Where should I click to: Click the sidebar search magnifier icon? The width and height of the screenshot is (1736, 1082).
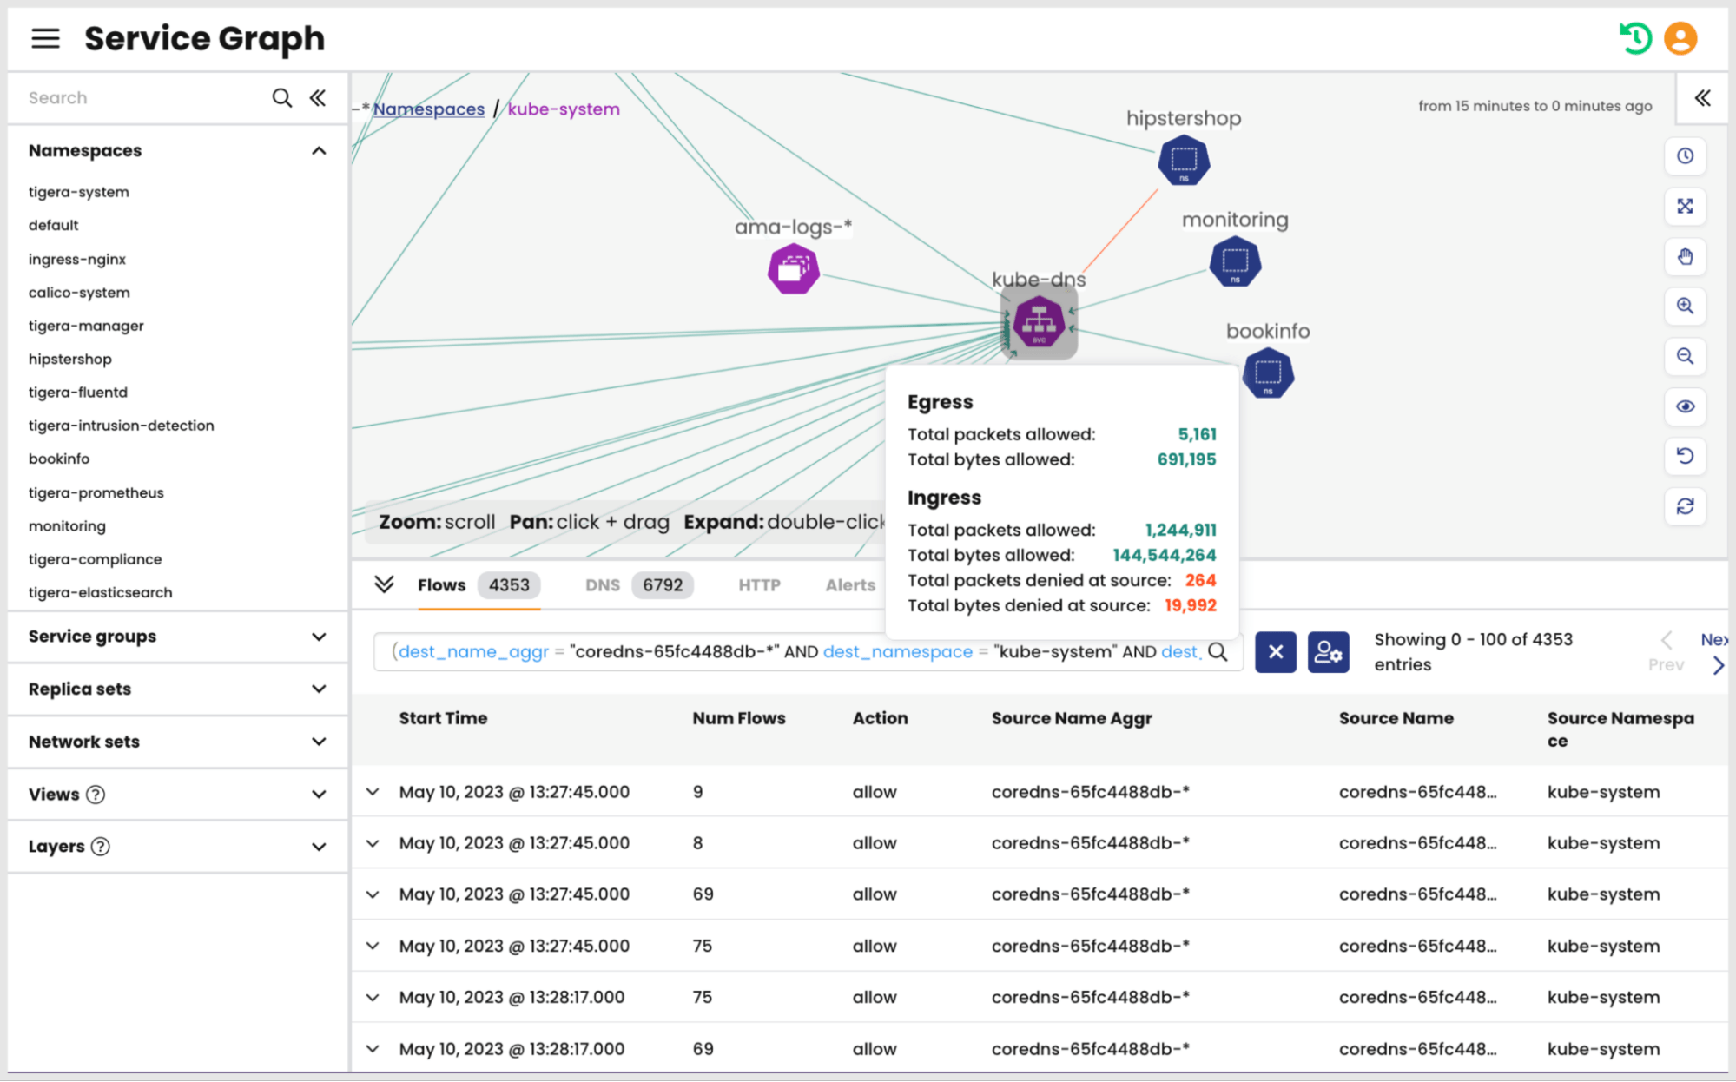281,97
